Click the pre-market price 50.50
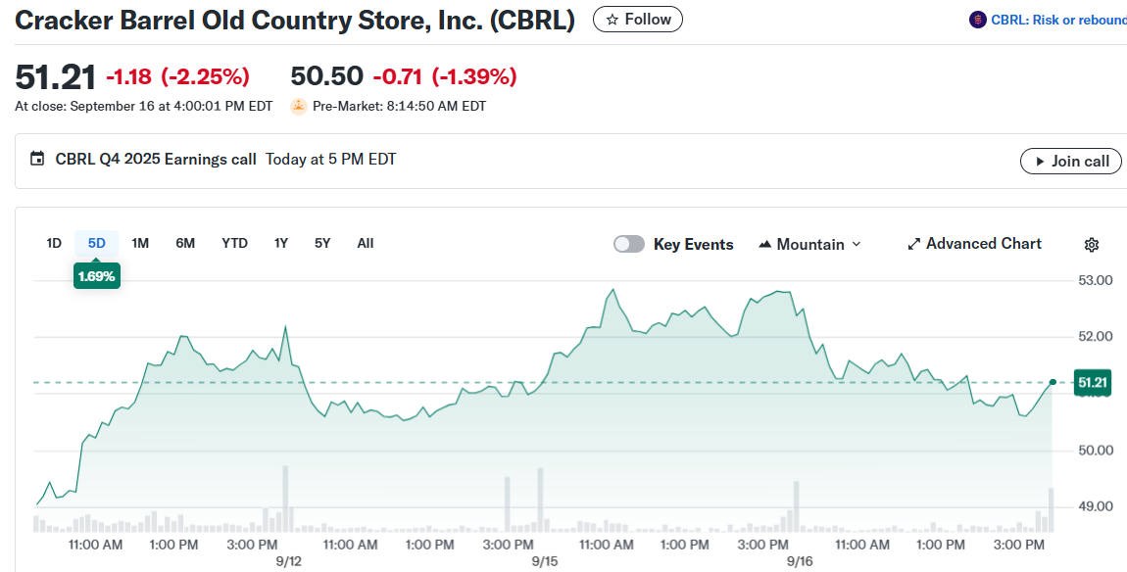The height and width of the screenshot is (572, 1127). coord(326,76)
